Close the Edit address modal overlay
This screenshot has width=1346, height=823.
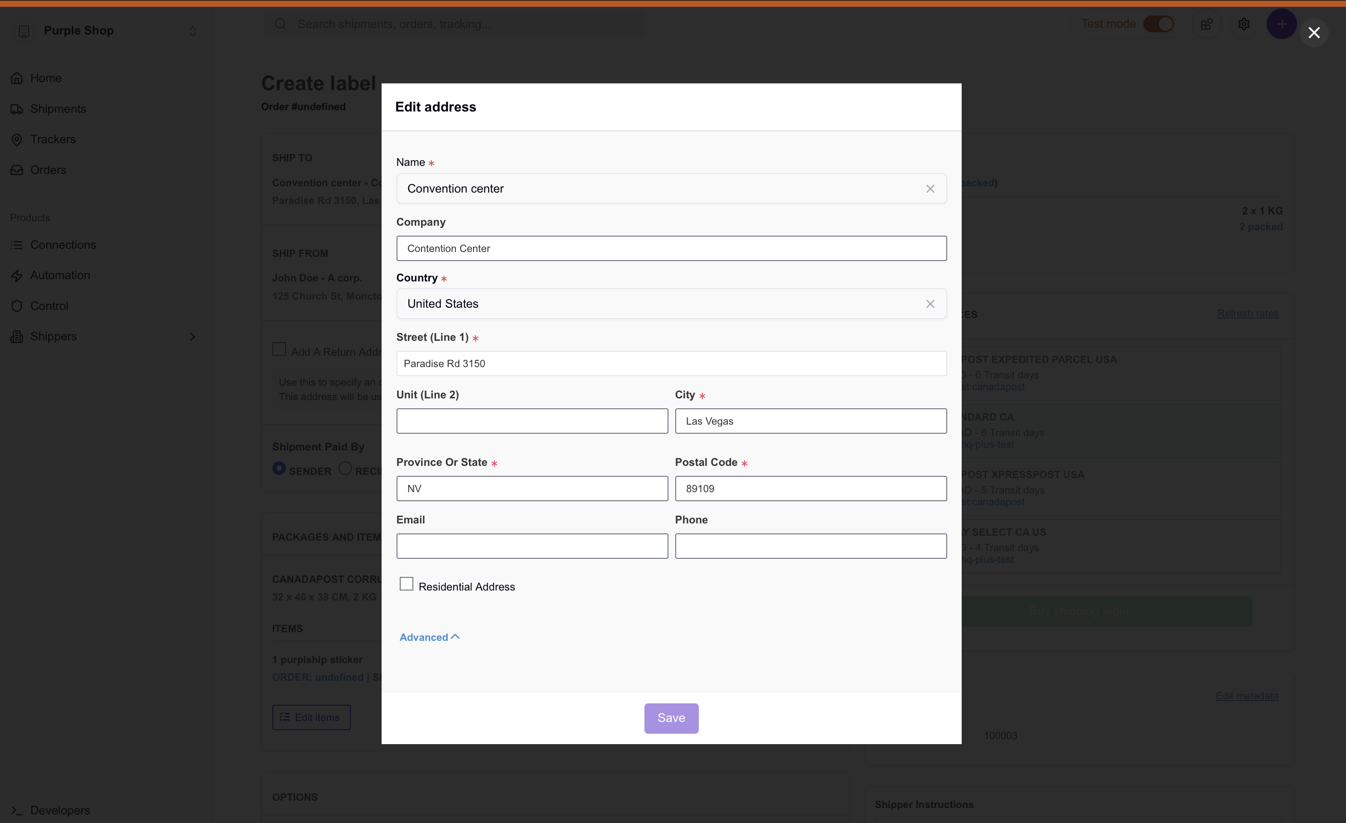click(x=1314, y=33)
